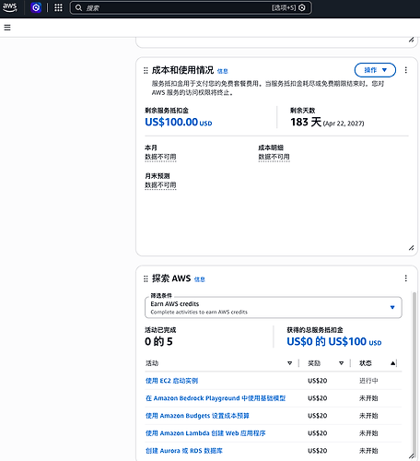Open 信息 link next to 成本和使用情况
The height and width of the screenshot is (461, 420).
point(223,71)
